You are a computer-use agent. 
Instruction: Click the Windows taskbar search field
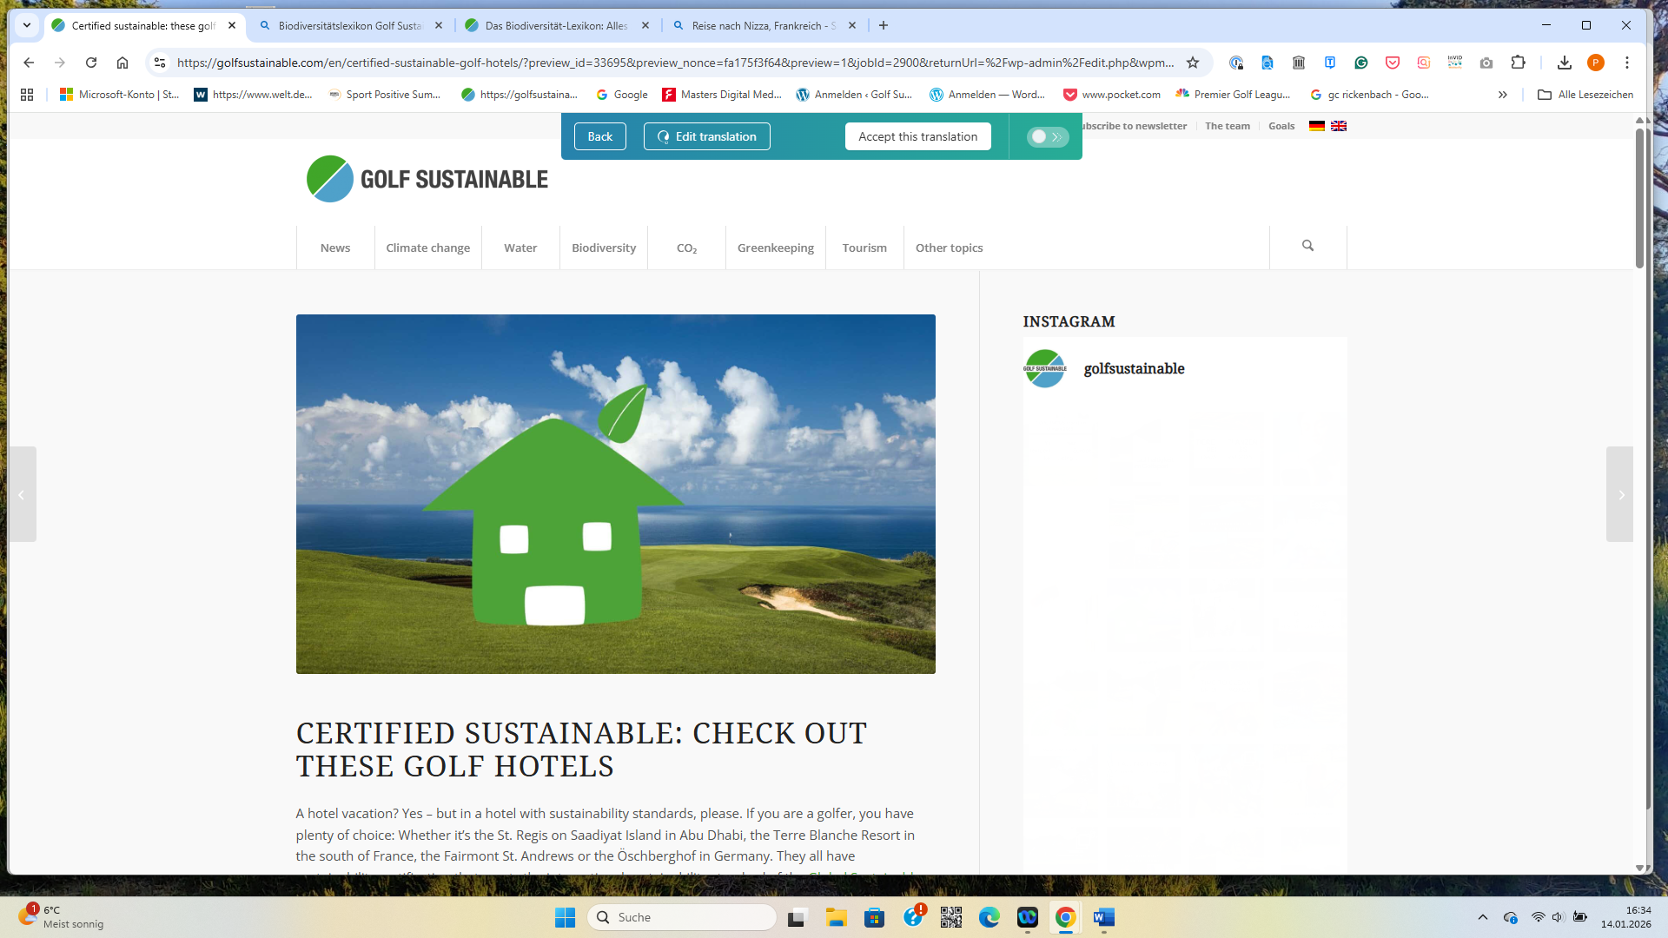[x=683, y=917]
